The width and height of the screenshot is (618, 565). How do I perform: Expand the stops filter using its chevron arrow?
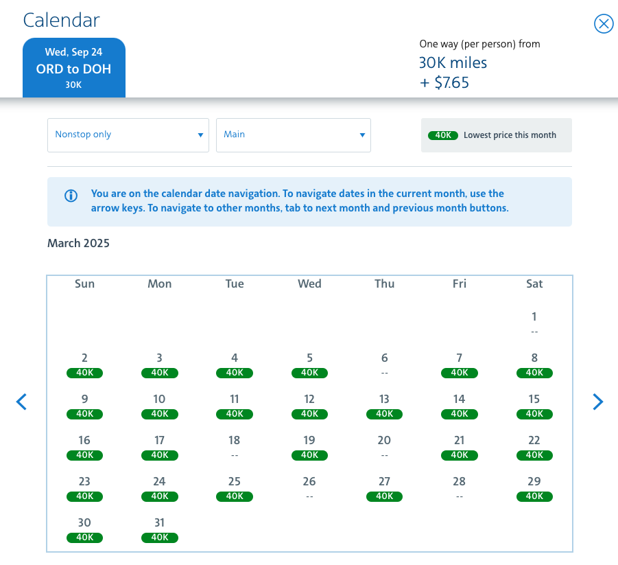(x=200, y=135)
